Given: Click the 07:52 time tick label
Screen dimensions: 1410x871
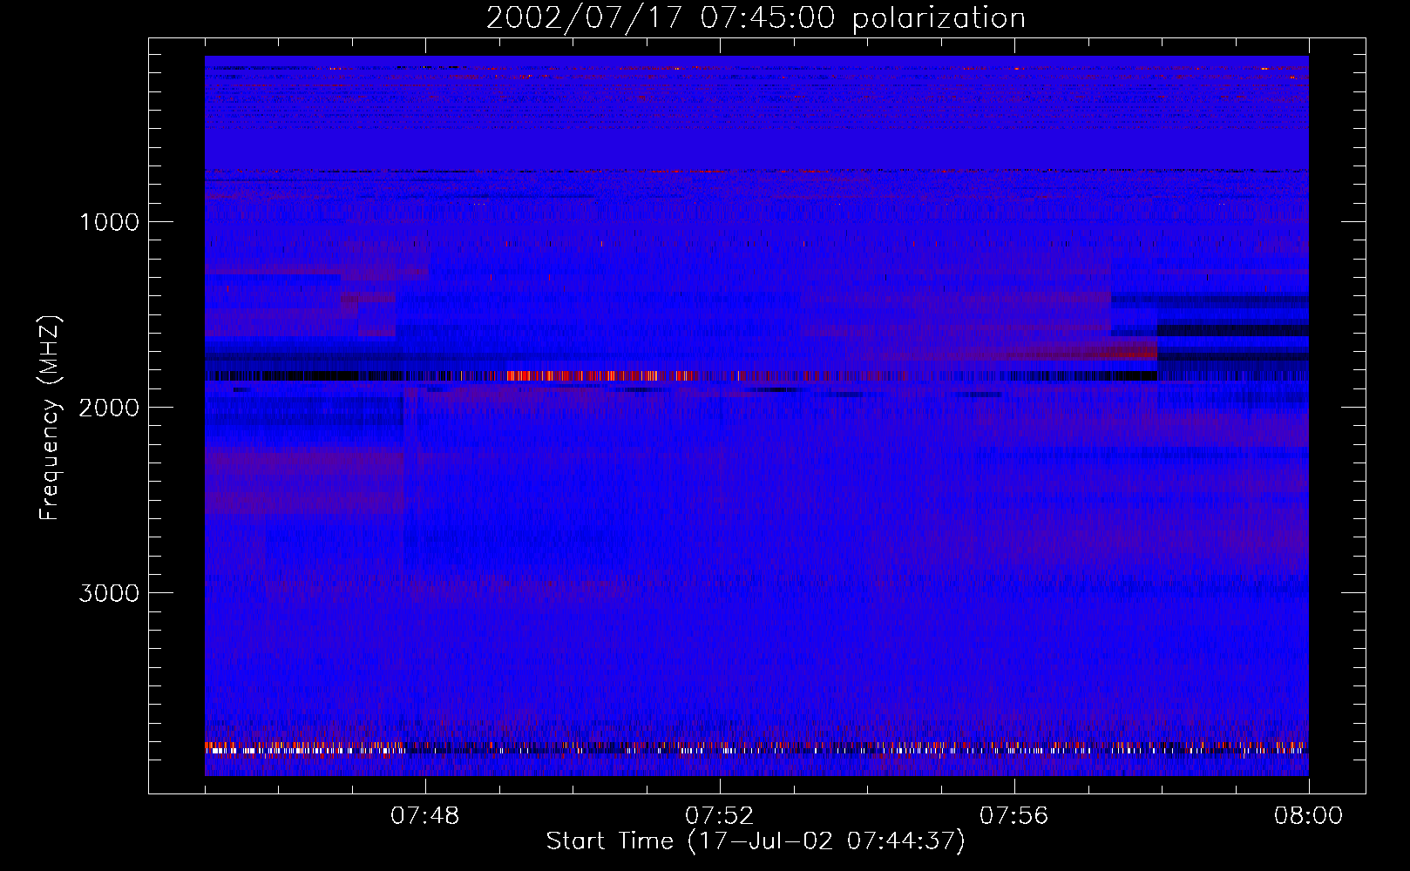Looking at the screenshot, I should pyautogui.click(x=720, y=816).
